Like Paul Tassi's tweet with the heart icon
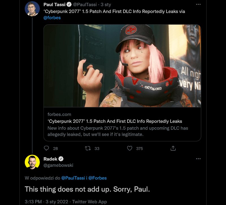 tap(130, 148)
